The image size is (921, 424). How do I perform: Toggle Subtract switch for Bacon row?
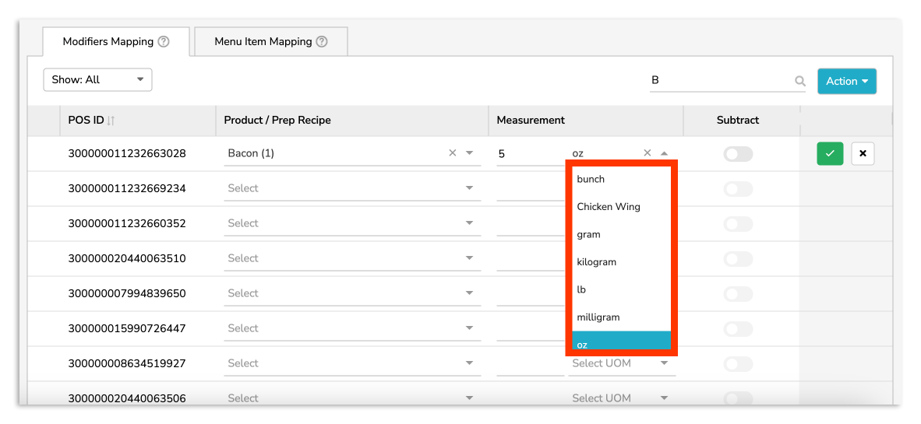tap(738, 154)
